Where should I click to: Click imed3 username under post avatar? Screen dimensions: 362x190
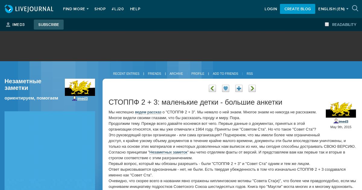coord(343,122)
